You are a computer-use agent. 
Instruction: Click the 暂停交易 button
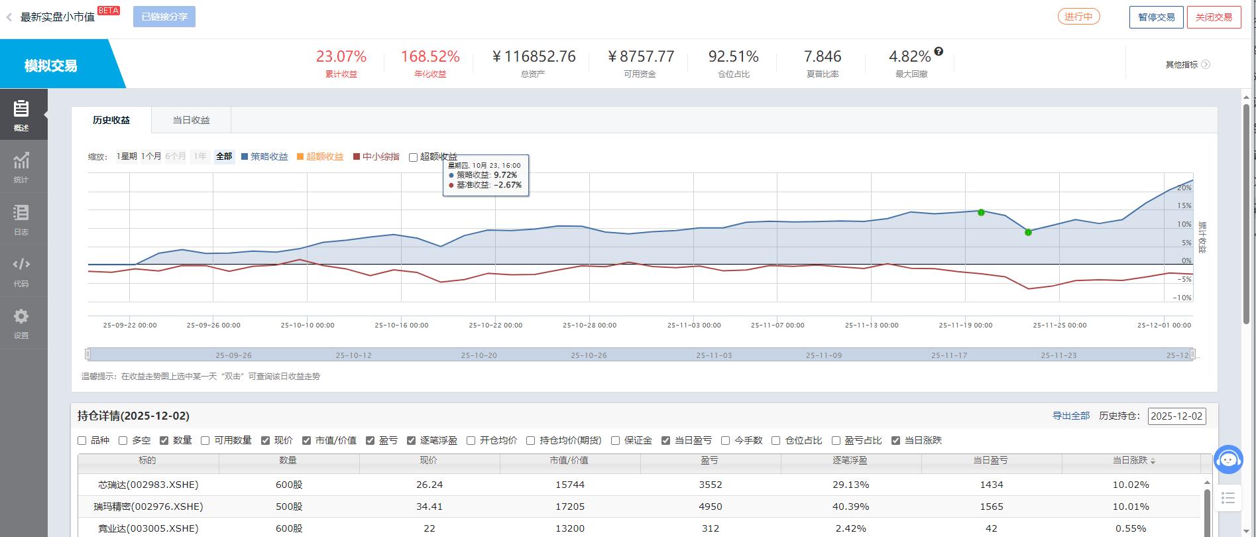pyautogui.click(x=1156, y=17)
